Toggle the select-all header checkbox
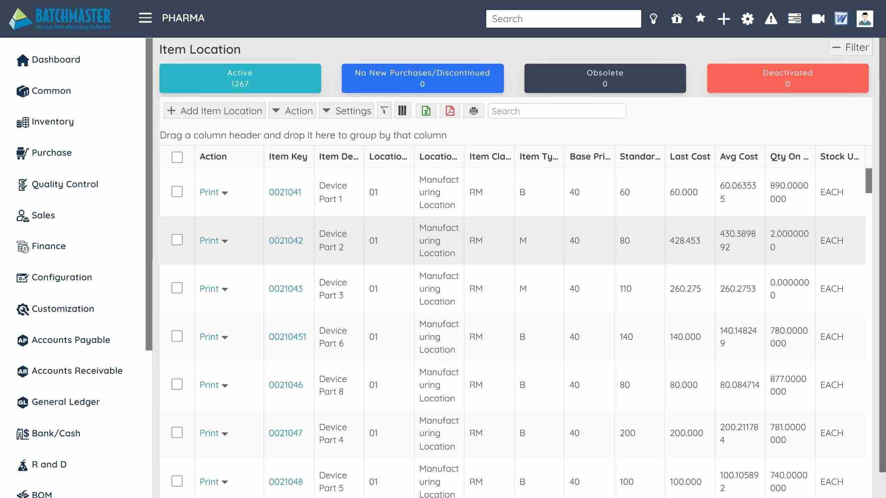This screenshot has height=498, width=886. coord(177,157)
